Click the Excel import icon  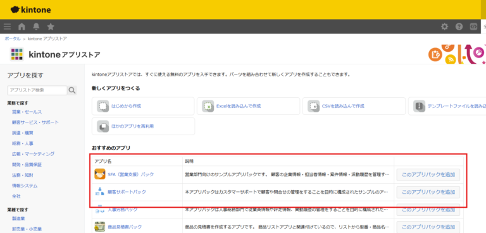coord(208,106)
